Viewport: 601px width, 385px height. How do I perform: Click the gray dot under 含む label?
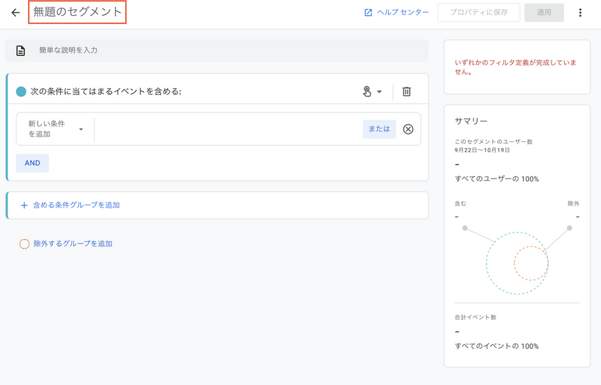pos(465,228)
